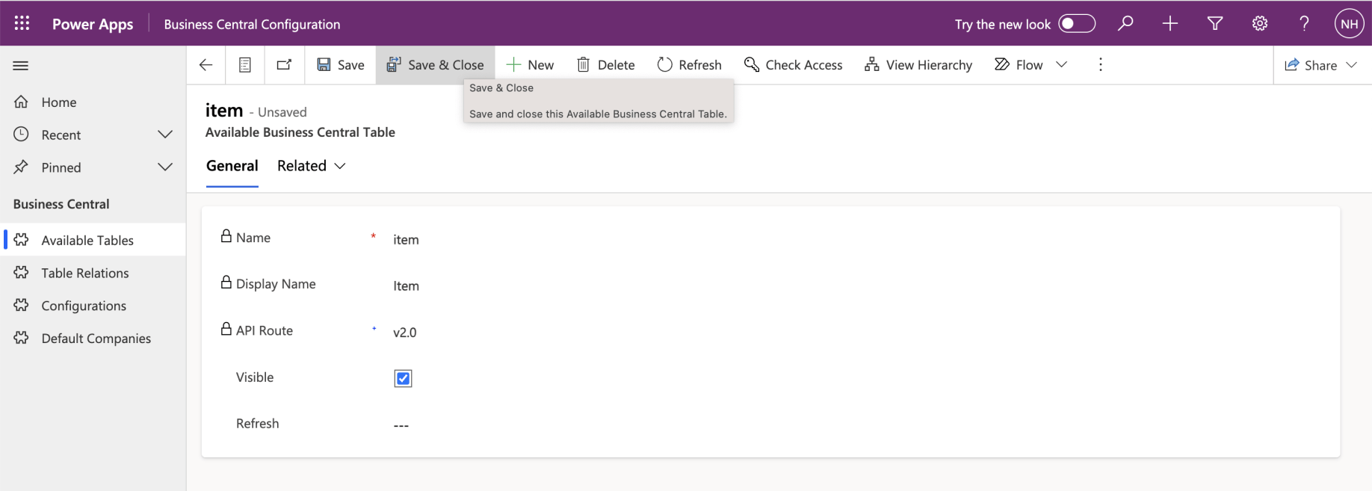Click Save & Close in the toolbar
Screen dimensions: 1372x491
(435, 64)
